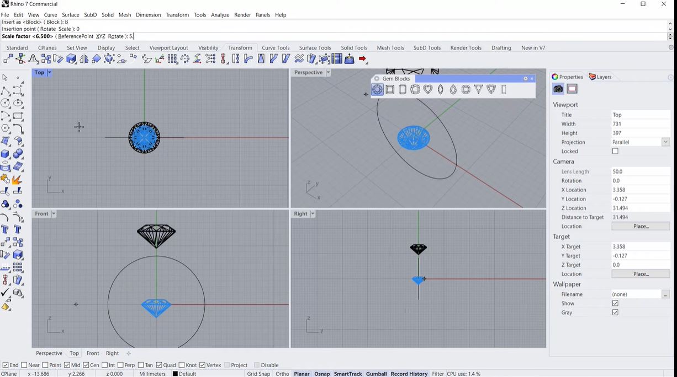The height and width of the screenshot is (377, 677).
Task: Toggle the Project snap option
Action: click(228, 365)
